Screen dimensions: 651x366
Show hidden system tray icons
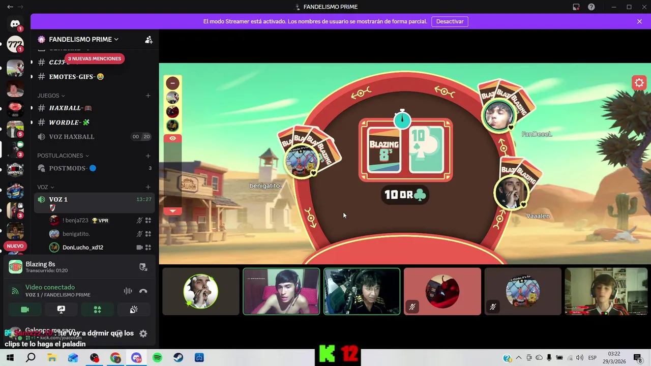518,358
